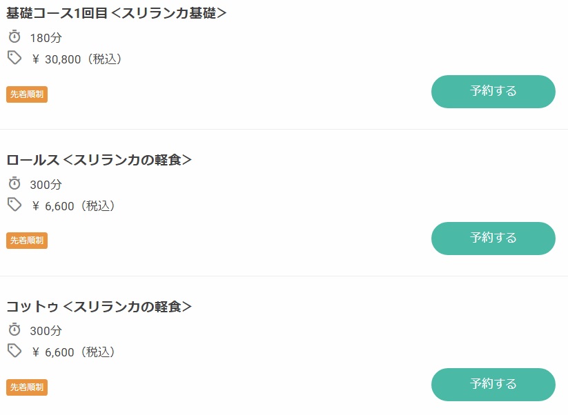Click the ¥30,800(税込) price text
The image size is (568, 415).
77,59
